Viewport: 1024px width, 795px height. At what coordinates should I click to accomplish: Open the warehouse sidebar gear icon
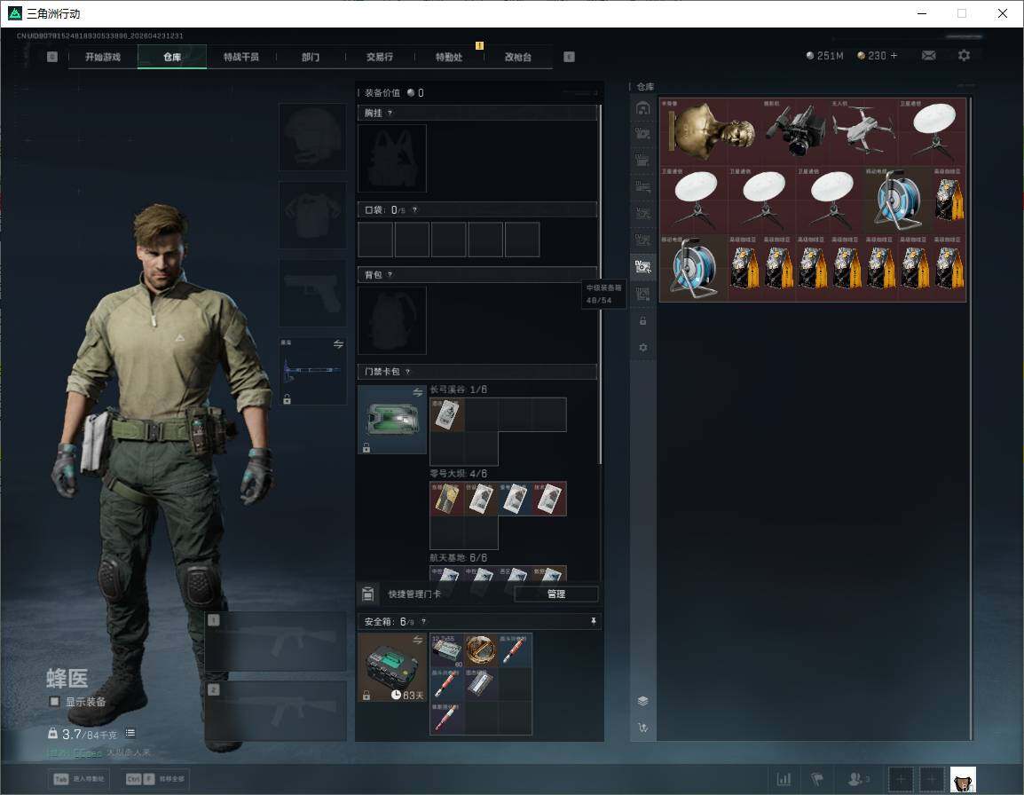642,348
